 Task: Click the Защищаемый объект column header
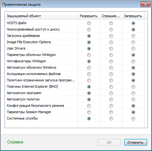point(41,16)
